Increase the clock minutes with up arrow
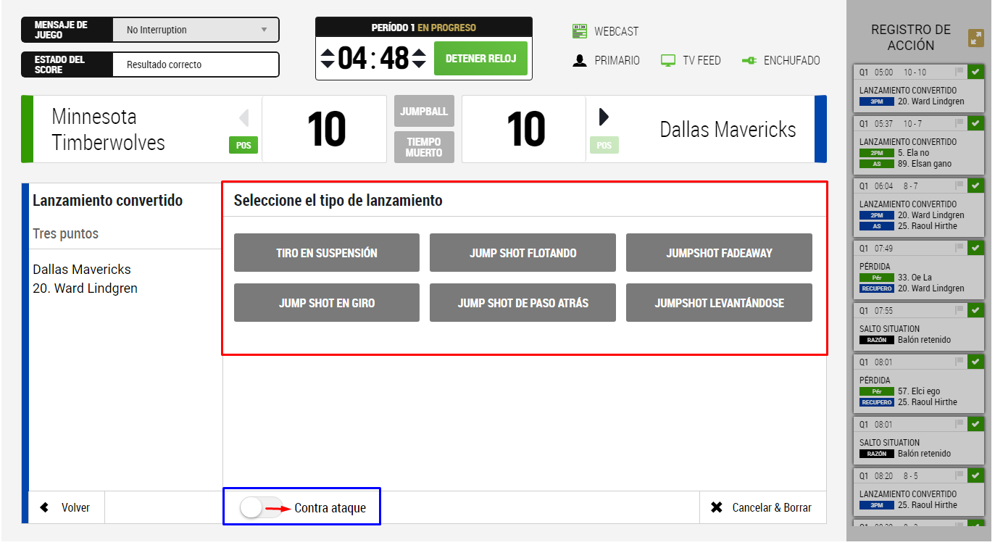The width and height of the screenshot is (995, 545). [328, 52]
